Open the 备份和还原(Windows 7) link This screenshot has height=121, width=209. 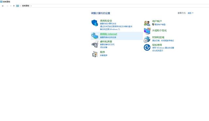click(110, 29)
